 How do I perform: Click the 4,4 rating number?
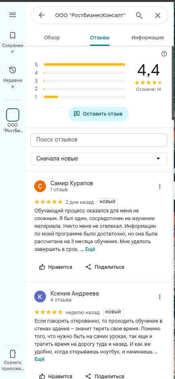[x=148, y=71]
